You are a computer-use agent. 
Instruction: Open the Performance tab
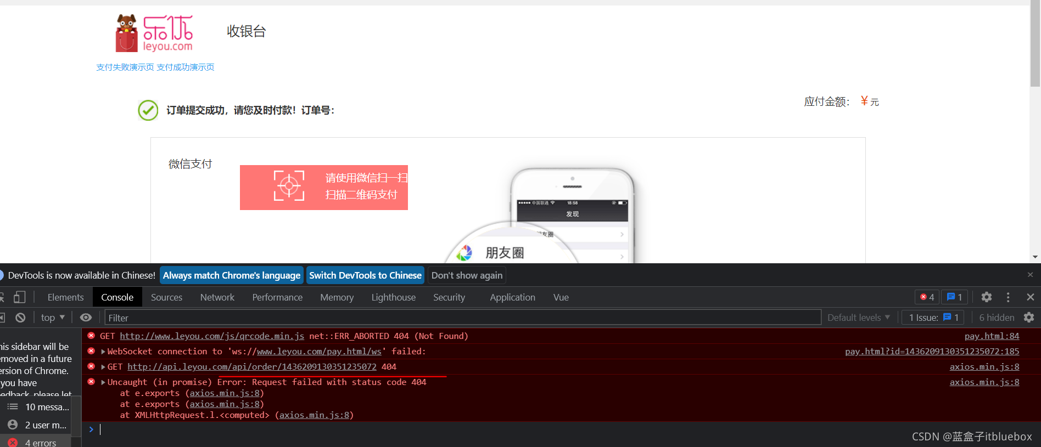277,297
